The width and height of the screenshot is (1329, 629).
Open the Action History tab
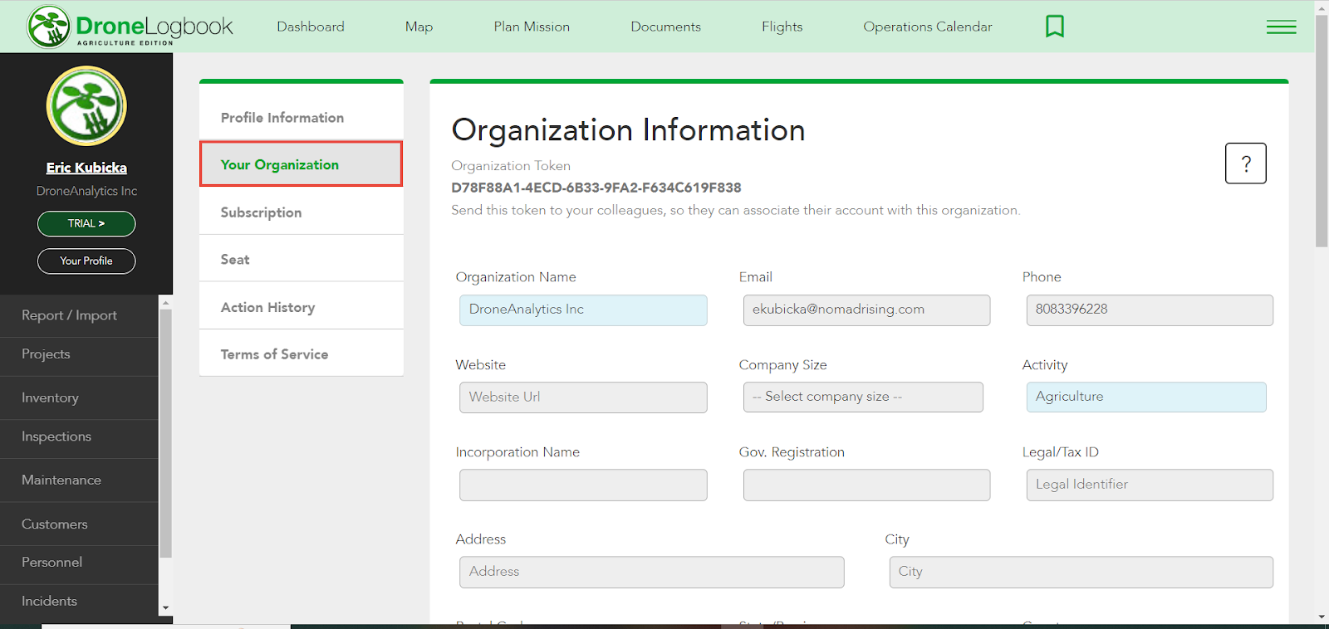coord(302,306)
